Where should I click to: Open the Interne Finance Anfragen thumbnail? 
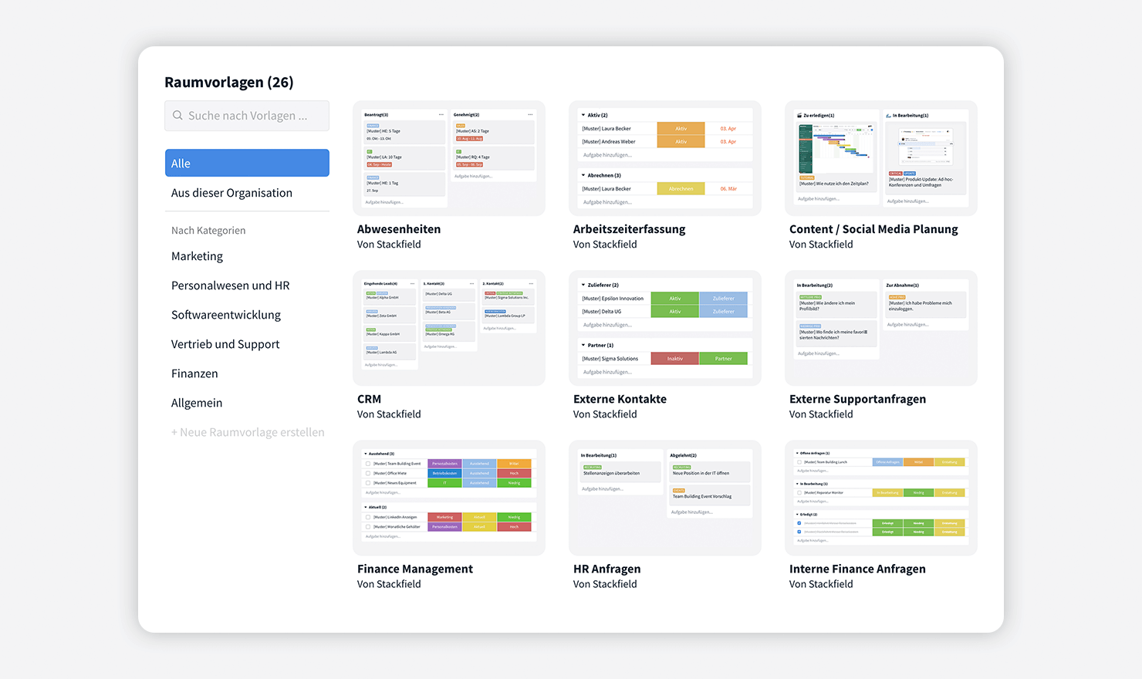pos(881,498)
